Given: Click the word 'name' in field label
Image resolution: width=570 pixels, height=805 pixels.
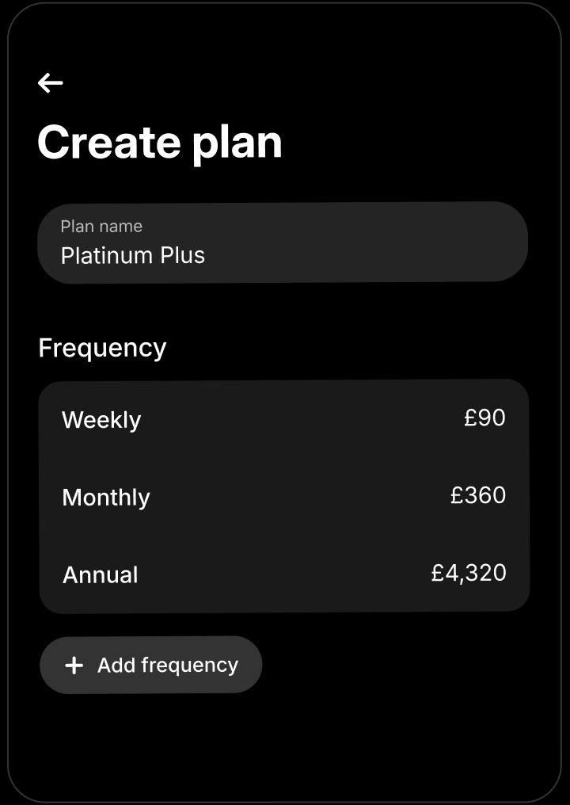Looking at the screenshot, I should coord(121,227).
